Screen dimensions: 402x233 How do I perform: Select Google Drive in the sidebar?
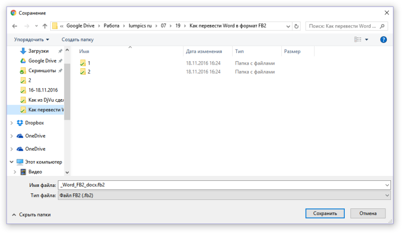tap(42, 61)
